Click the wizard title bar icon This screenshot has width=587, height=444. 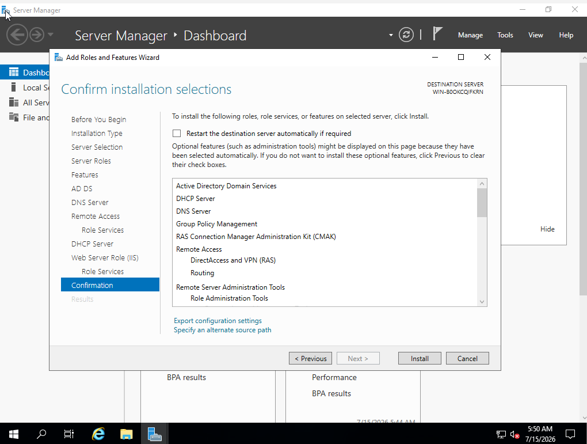58,58
